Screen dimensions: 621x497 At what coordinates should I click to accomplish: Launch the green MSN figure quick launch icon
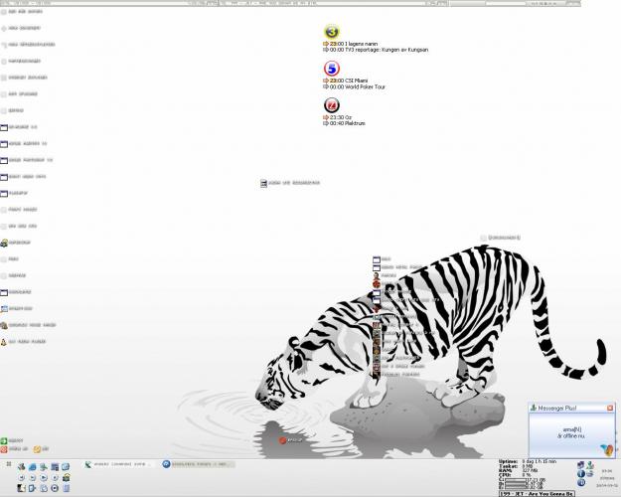click(x=44, y=467)
